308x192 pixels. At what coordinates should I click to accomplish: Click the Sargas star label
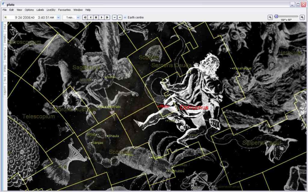click(x=98, y=143)
